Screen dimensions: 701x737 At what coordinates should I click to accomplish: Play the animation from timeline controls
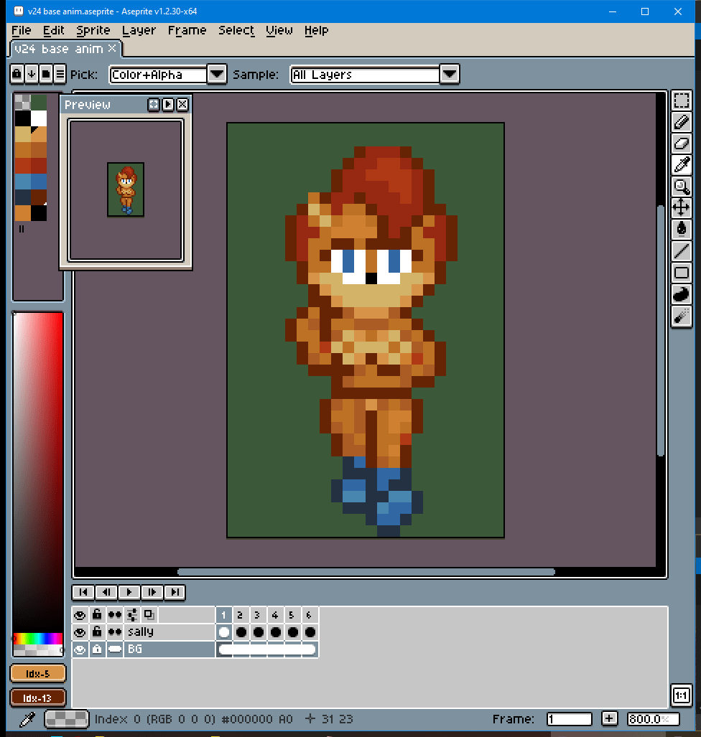[129, 592]
